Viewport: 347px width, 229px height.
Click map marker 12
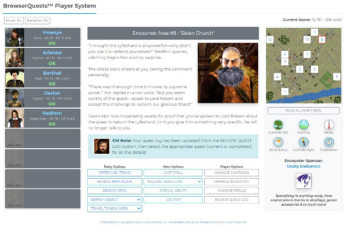(270, 40)
